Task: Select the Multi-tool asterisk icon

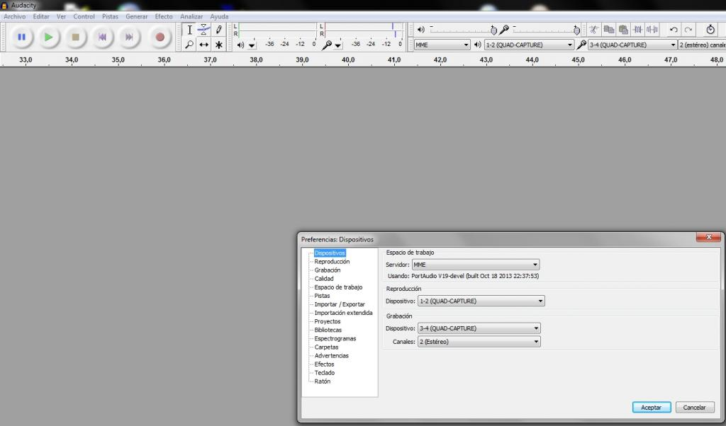Action: coord(219,45)
